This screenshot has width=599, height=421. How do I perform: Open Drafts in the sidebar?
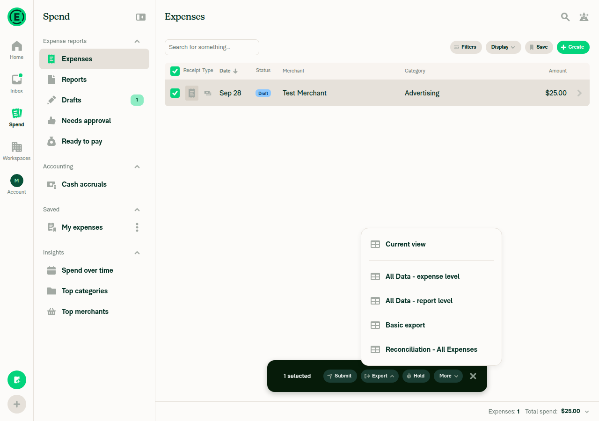point(94,100)
